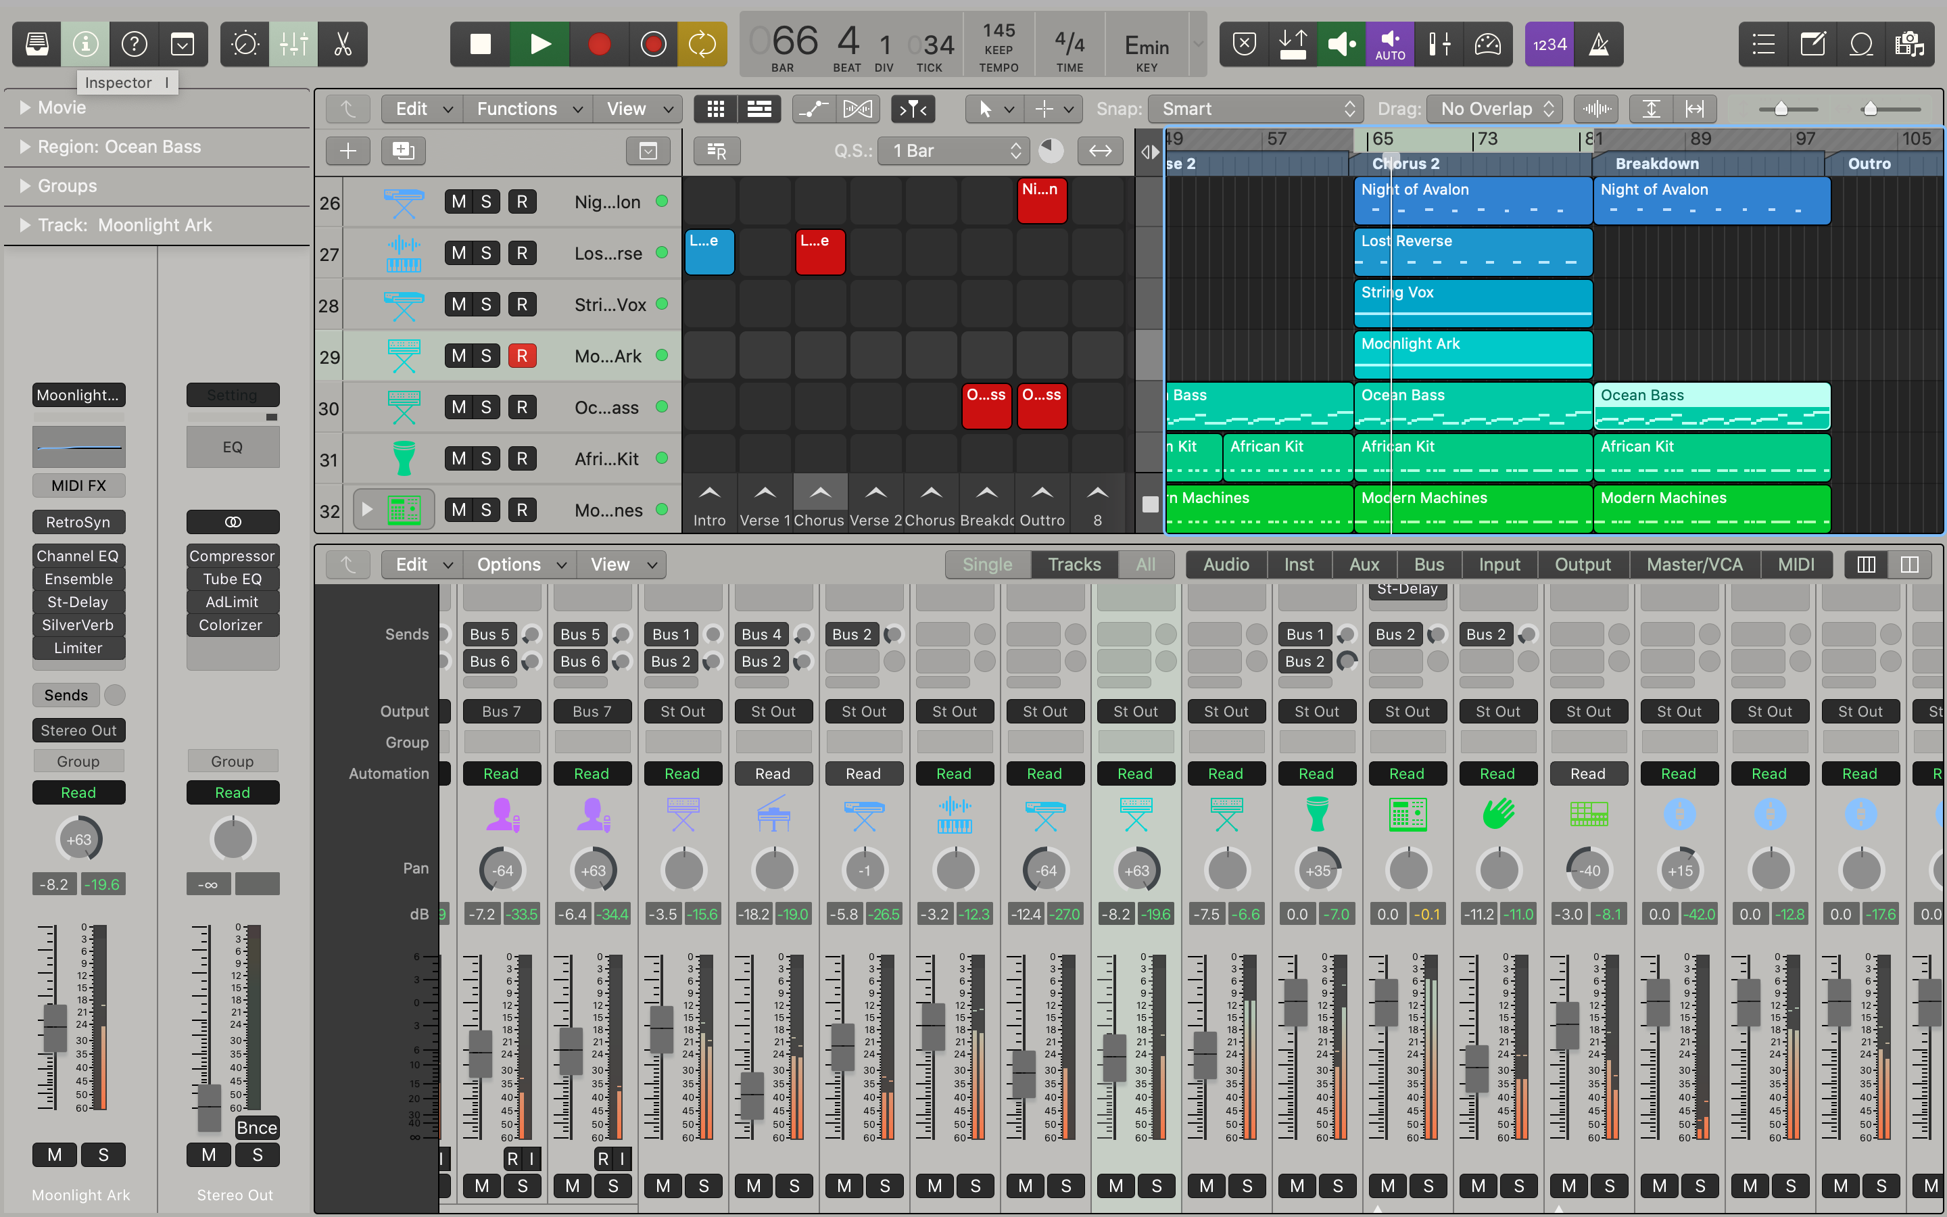Image resolution: width=1947 pixels, height=1217 pixels.
Task: Open the Drag No Overlap dropdown
Action: (x=1495, y=109)
